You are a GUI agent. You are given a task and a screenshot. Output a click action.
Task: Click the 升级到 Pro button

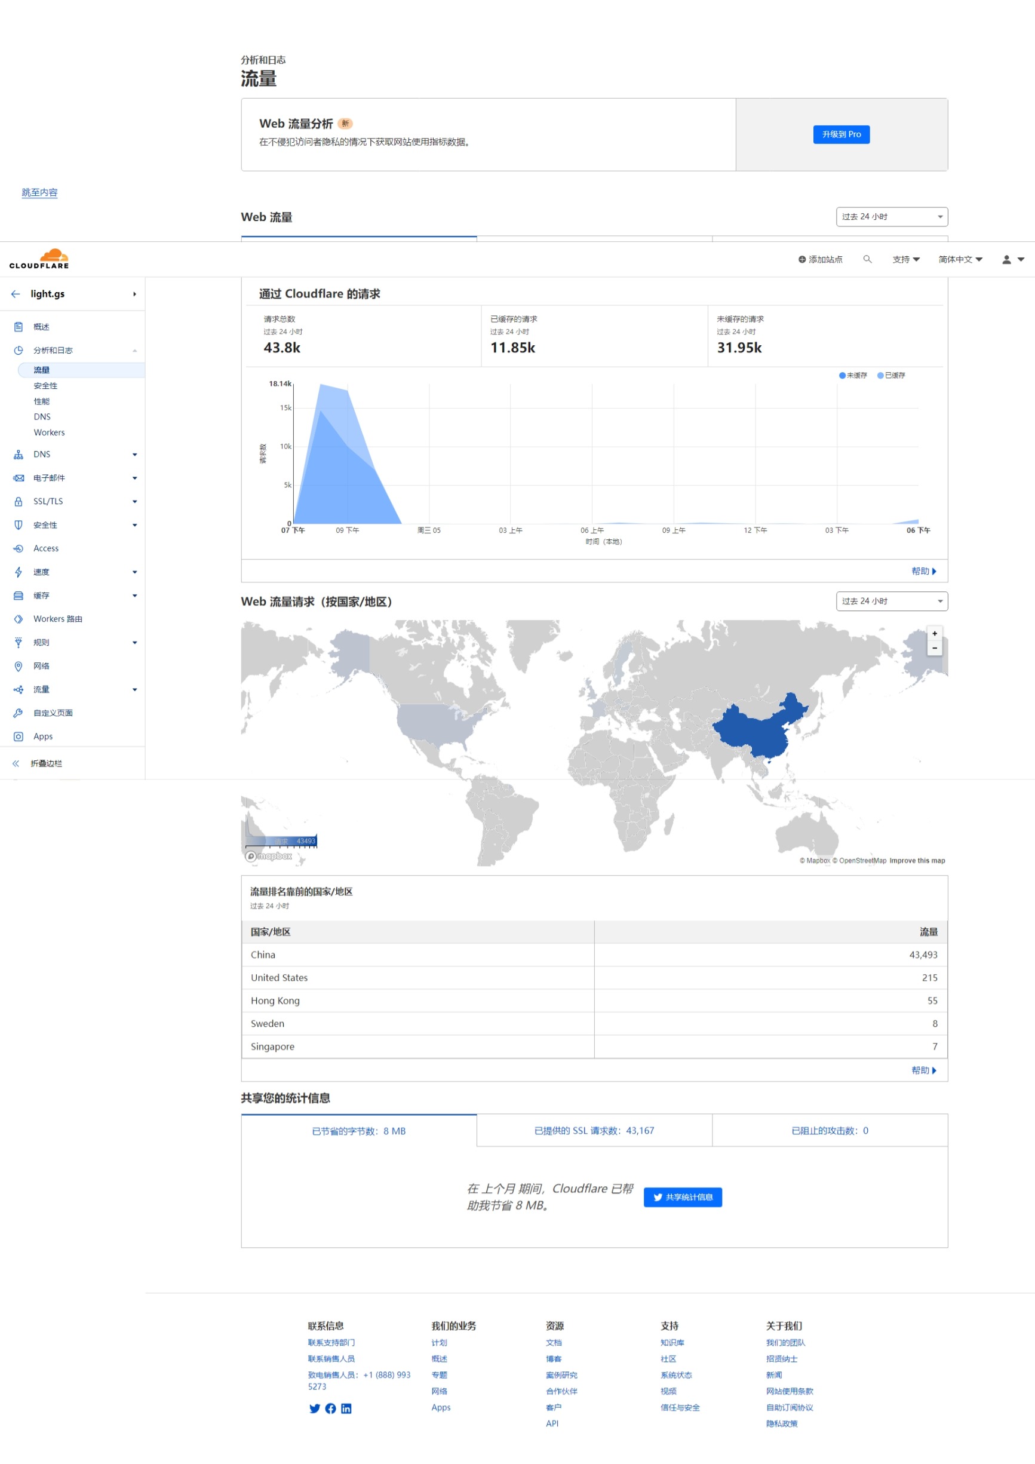pos(841,134)
